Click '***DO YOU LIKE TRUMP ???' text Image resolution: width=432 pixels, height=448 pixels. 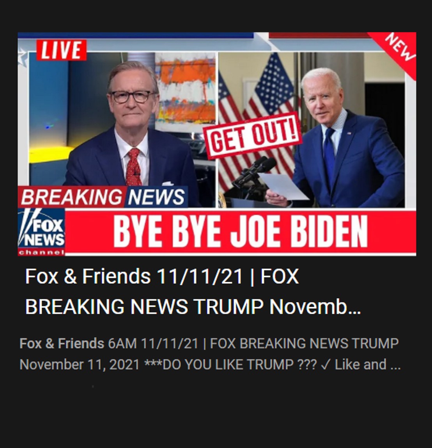tap(231, 364)
